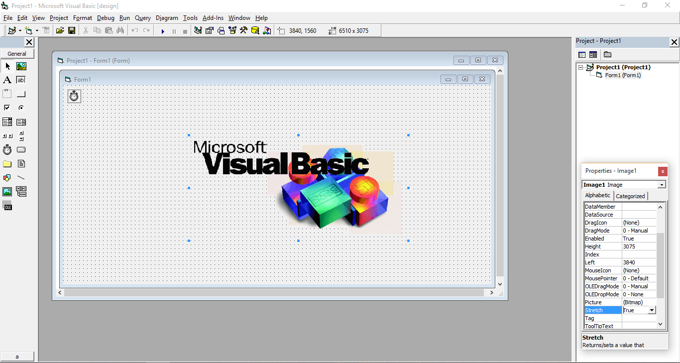The height and width of the screenshot is (363, 680).
Task: Select the PictureBox control tool
Action: [21, 66]
